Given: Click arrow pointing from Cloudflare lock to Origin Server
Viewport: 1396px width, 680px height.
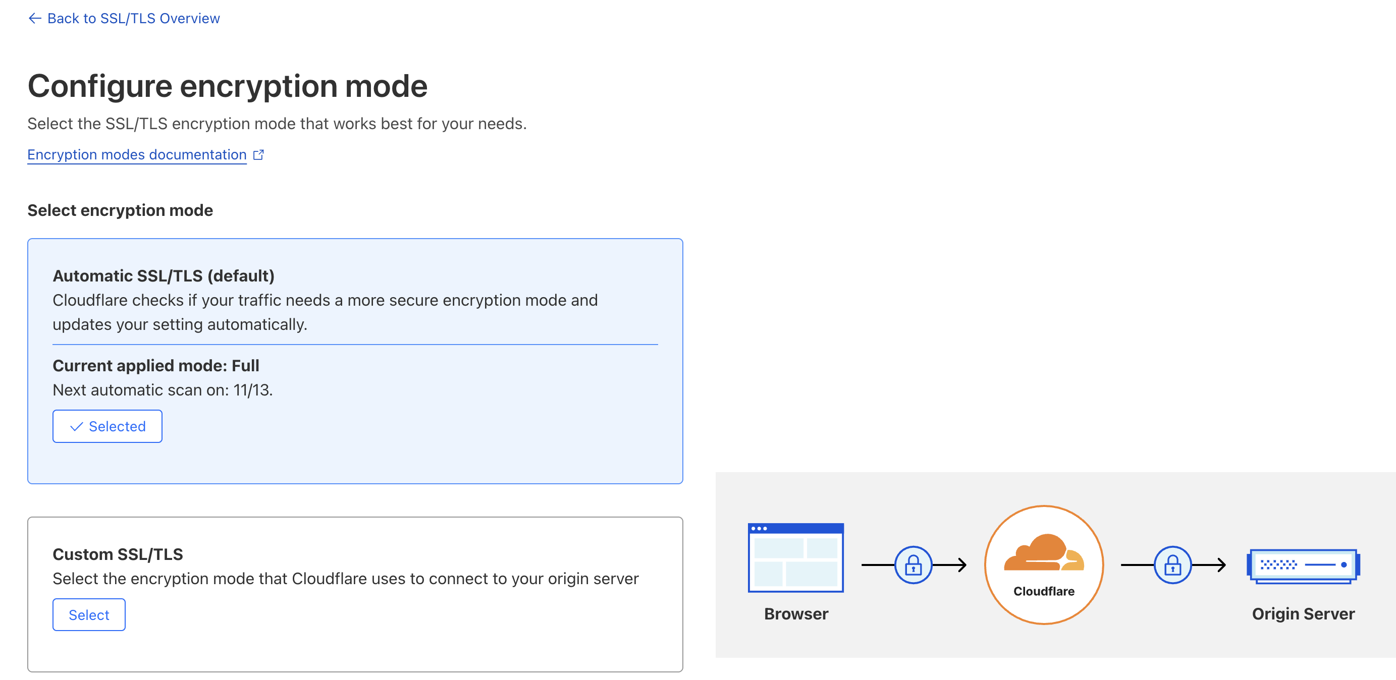Looking at the screenshot, I should 1210,565.
